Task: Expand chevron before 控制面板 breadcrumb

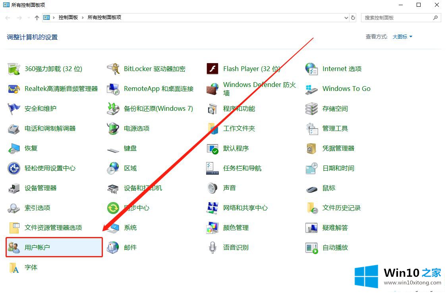Action: coord(54,17)
